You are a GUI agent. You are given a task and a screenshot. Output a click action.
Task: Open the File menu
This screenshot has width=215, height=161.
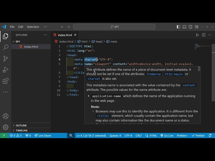click(12, 27)
